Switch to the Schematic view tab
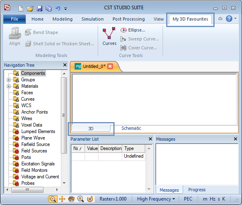 [x=131, y=128]
